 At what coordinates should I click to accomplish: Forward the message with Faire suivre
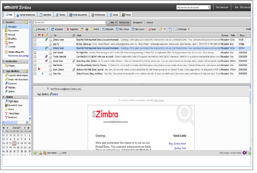[x=138, y=29]
